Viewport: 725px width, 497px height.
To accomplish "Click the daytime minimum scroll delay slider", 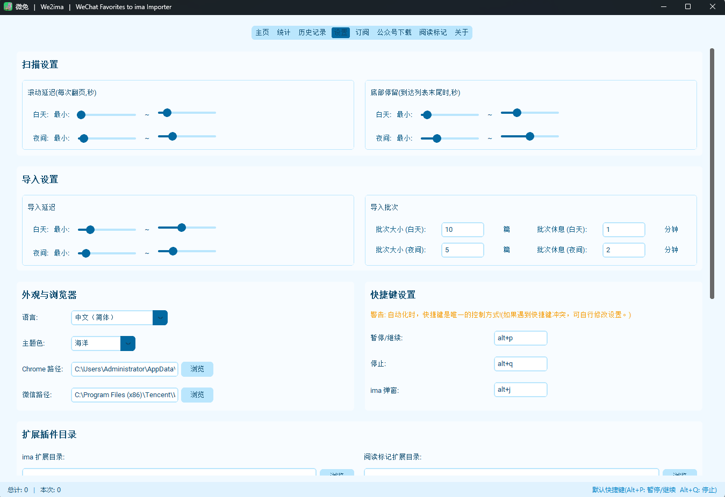I will point(106,115).
